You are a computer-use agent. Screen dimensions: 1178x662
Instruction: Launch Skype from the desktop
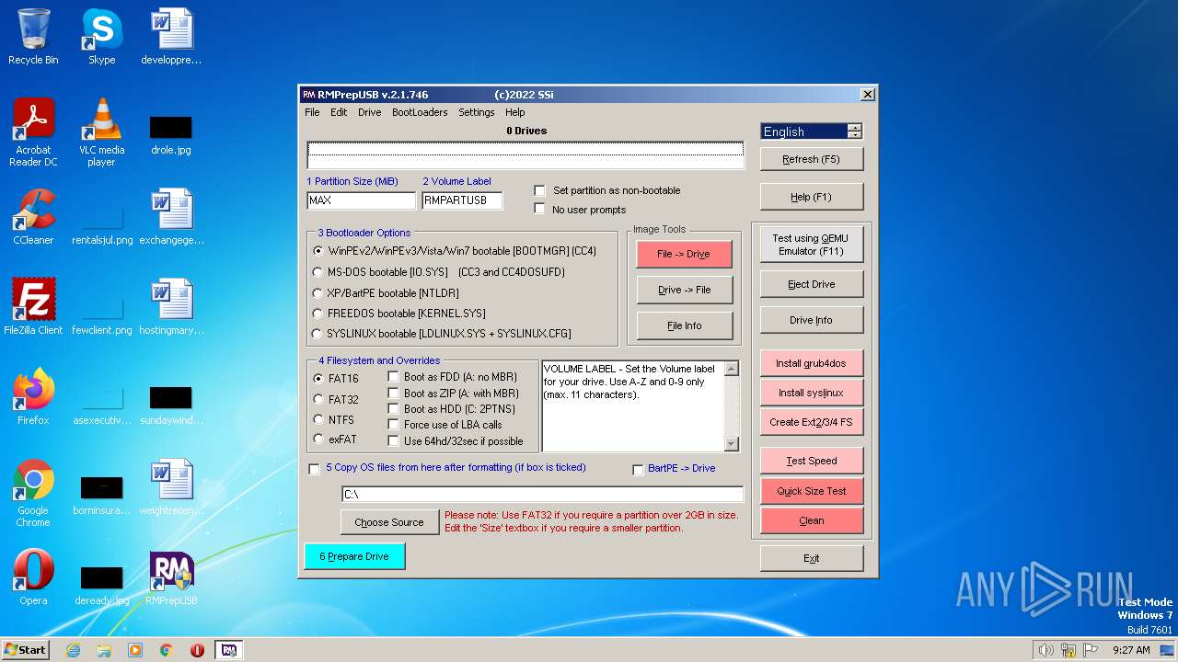[x=101, y=37]
